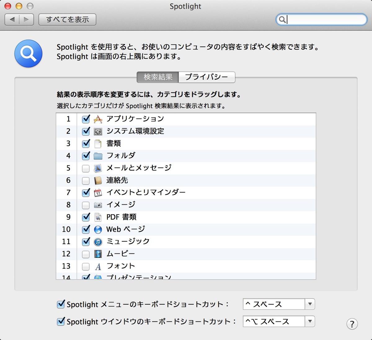Viewport: 372px width, 340px height.
Task: Click the Movies (ムービー) film strip icon
Action: pos(98,254)
